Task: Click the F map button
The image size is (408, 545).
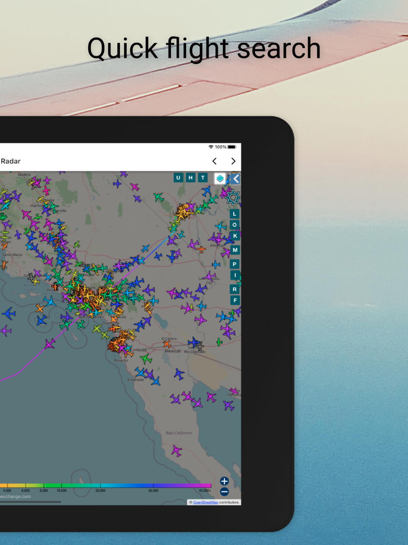Action: (x=235, y=300)
